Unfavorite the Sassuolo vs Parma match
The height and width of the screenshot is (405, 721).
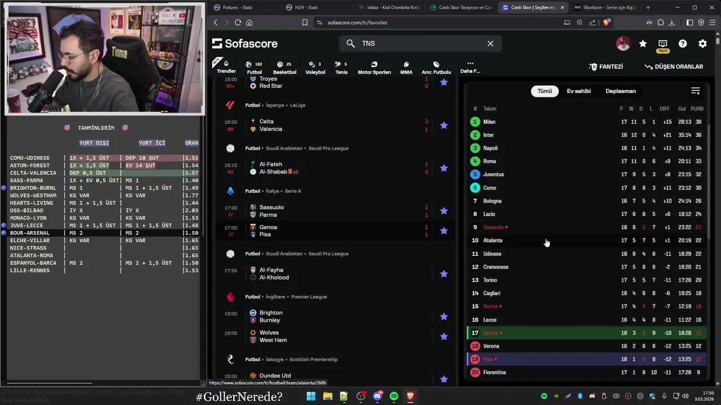(444, 211)
